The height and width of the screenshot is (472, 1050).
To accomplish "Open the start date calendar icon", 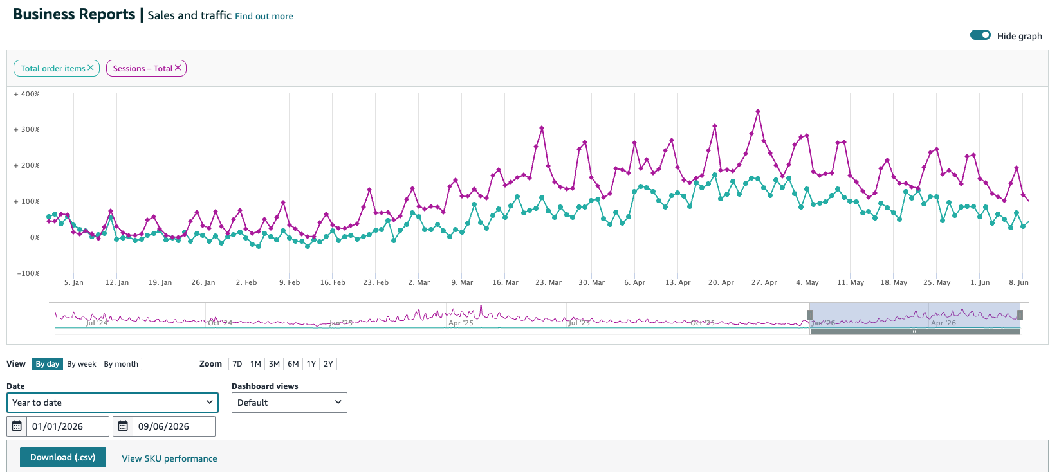I will tap(17, 426).
